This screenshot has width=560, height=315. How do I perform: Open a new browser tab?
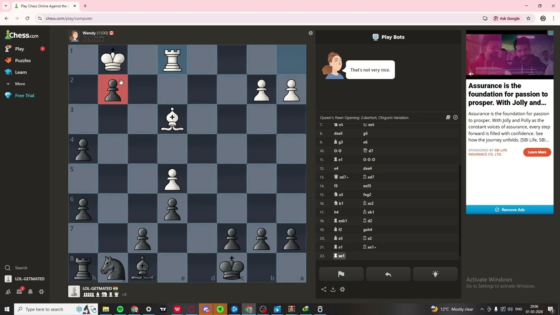[x=85, y=6]
